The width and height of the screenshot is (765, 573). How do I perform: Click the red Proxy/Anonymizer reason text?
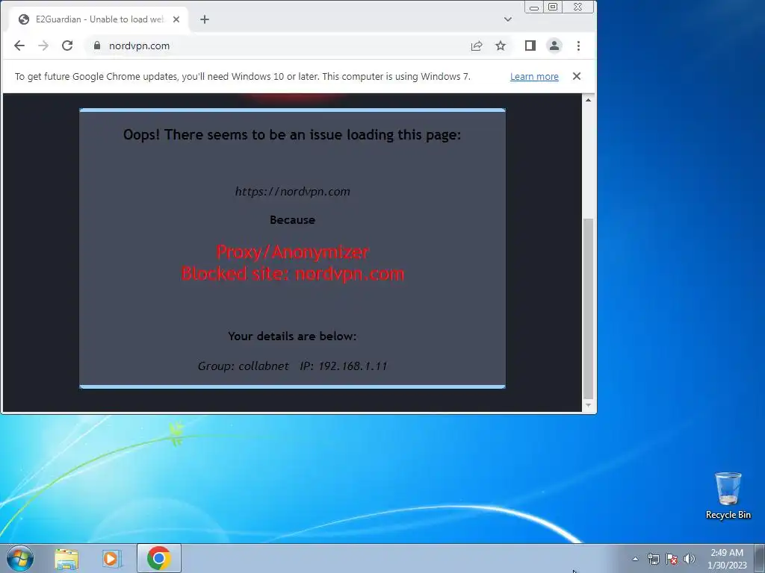pyautogui.click(x=293, y=252)
